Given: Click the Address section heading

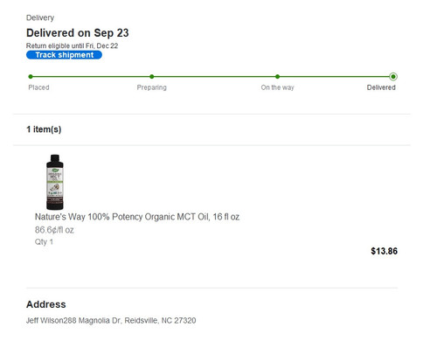Looking at the screenshot, I should [x=46, y=304].
